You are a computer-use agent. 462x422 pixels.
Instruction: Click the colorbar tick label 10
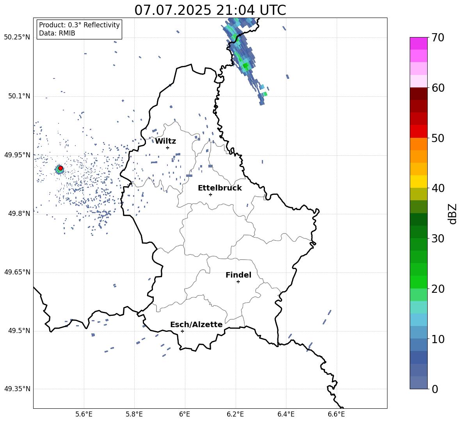438,339
